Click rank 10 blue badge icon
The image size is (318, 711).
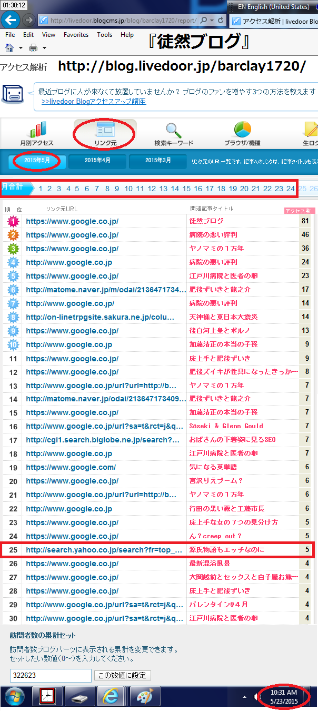click(13, 344)
